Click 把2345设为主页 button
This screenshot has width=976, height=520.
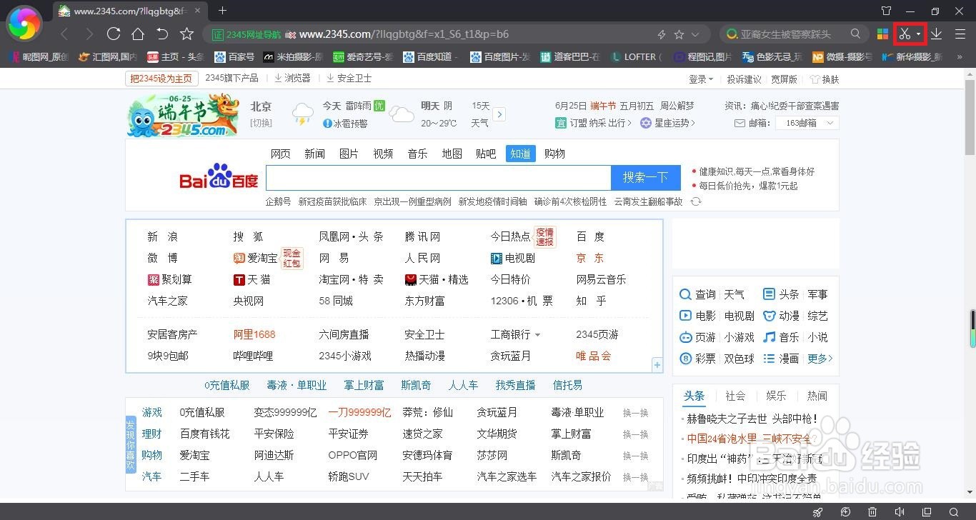[161, 79]
